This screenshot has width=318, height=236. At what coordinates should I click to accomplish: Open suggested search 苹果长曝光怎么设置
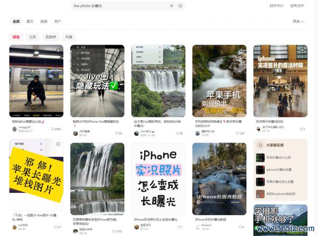280,182
